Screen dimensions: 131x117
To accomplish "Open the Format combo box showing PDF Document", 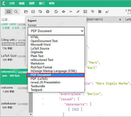I will [x=56, y=31].
